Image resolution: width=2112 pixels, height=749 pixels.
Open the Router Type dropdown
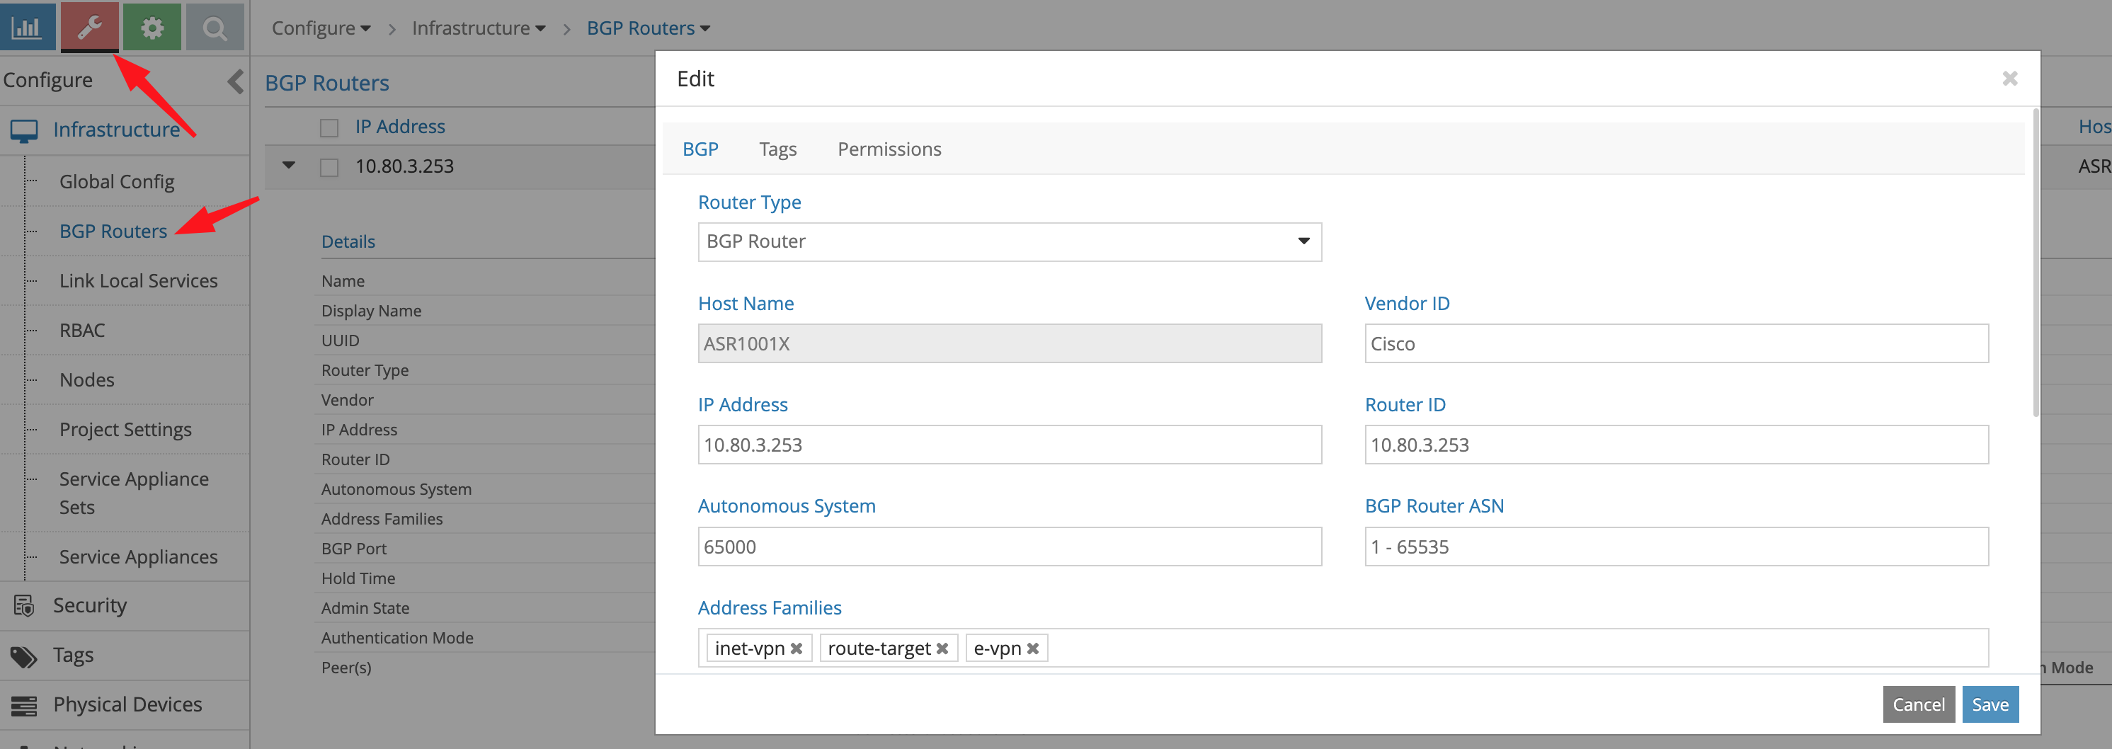point(1008,241)
